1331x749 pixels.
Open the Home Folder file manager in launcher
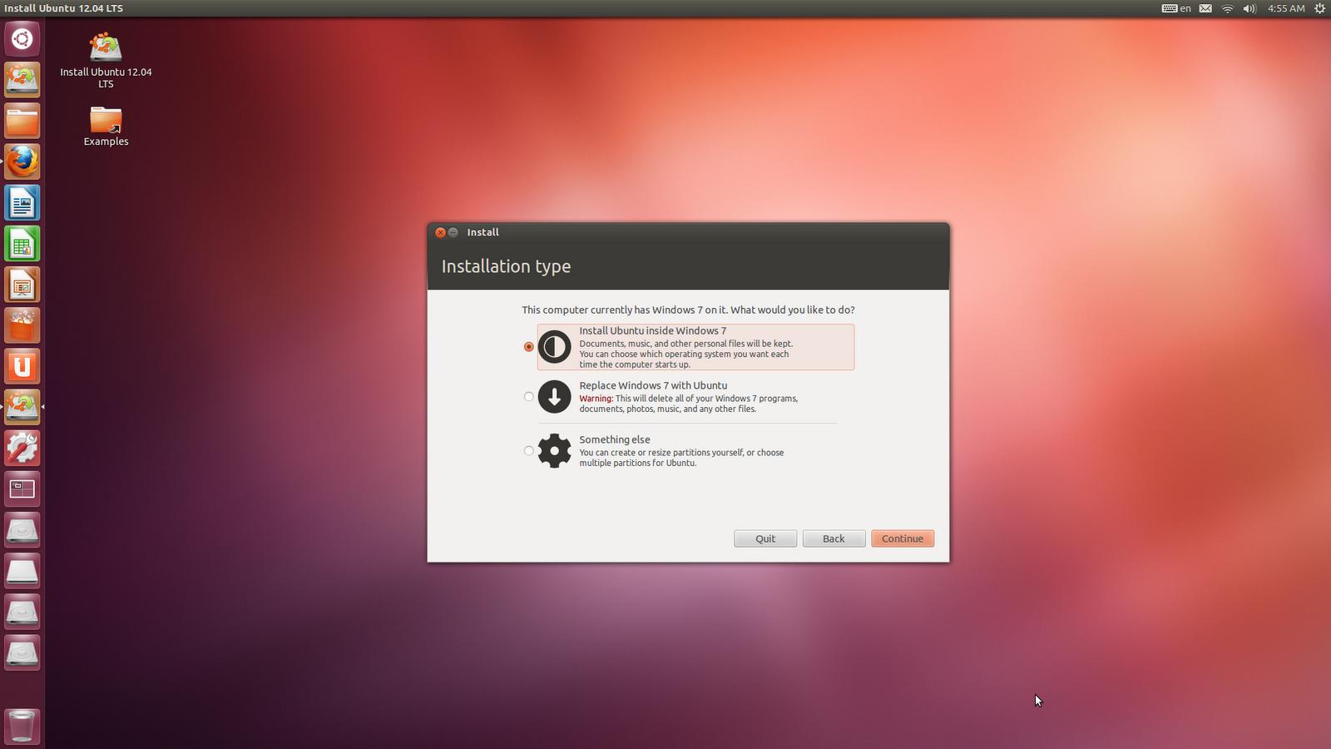[x=22, y=121]
